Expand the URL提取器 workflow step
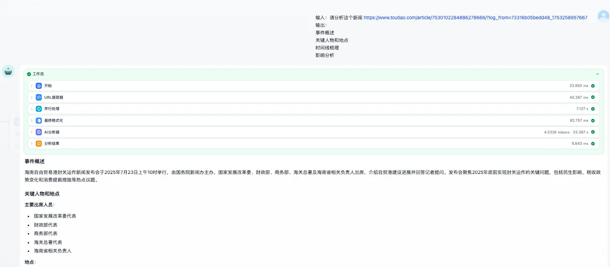This screenshot has width=610, height=267. pyautogui.click(x=31, y=97)
